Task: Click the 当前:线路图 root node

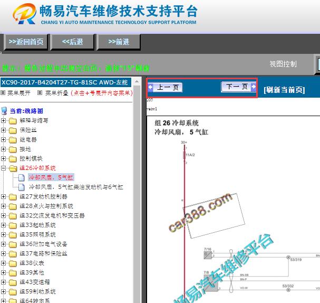Action: tap(26, 111)
